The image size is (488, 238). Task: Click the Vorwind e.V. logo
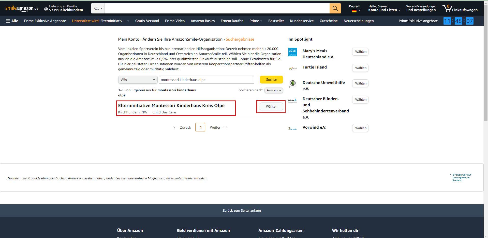pos(293,128)
